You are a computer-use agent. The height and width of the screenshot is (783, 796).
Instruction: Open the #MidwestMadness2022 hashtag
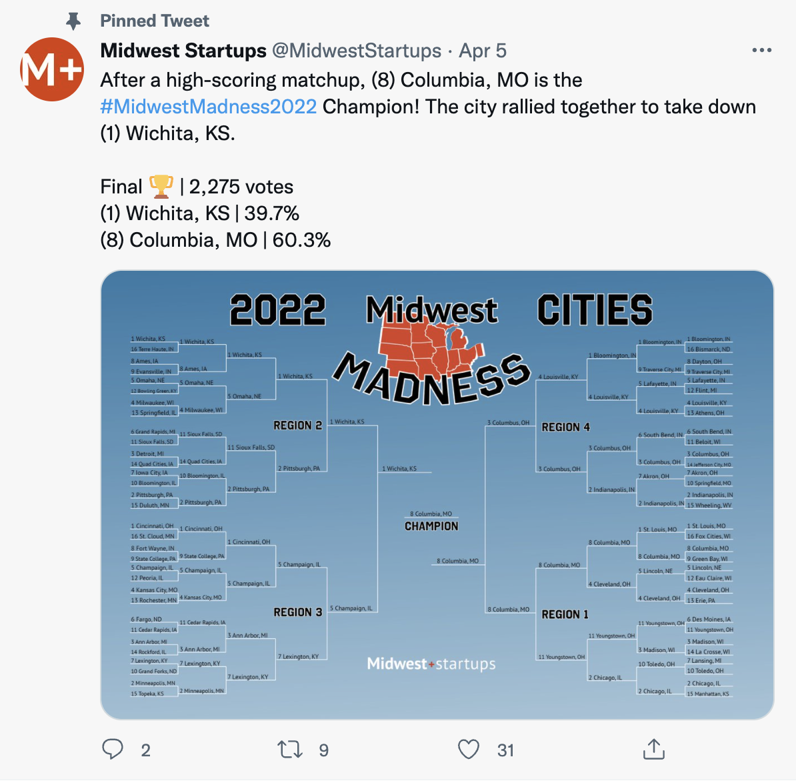(208, 106)
